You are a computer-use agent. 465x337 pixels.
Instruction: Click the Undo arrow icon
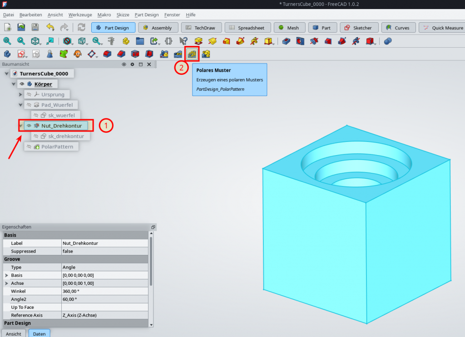50,28
